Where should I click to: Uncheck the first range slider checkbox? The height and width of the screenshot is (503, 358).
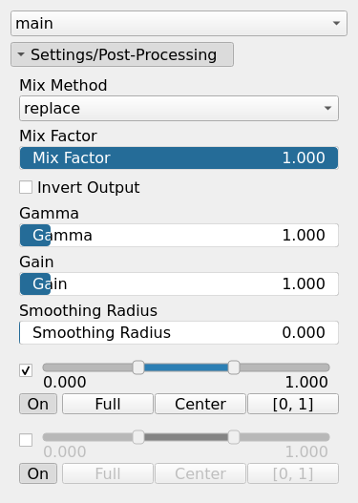(26, 370)
